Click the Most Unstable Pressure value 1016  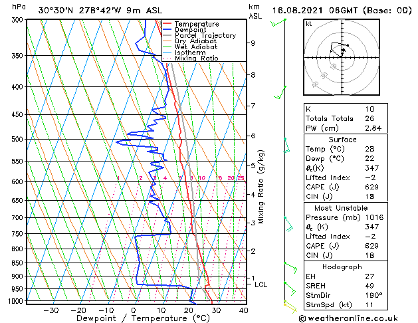374,217
